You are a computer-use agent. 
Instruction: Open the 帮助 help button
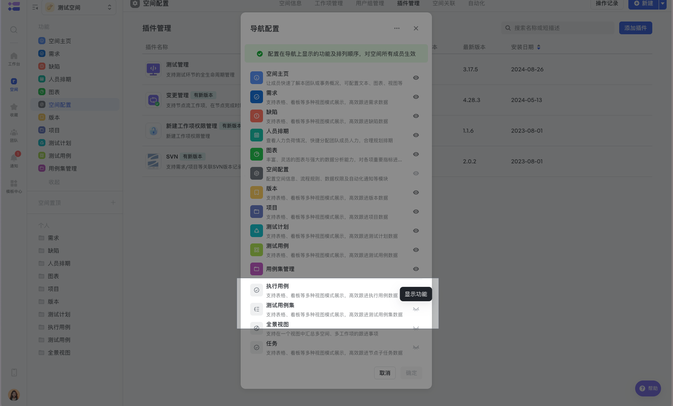pos(648,388)
